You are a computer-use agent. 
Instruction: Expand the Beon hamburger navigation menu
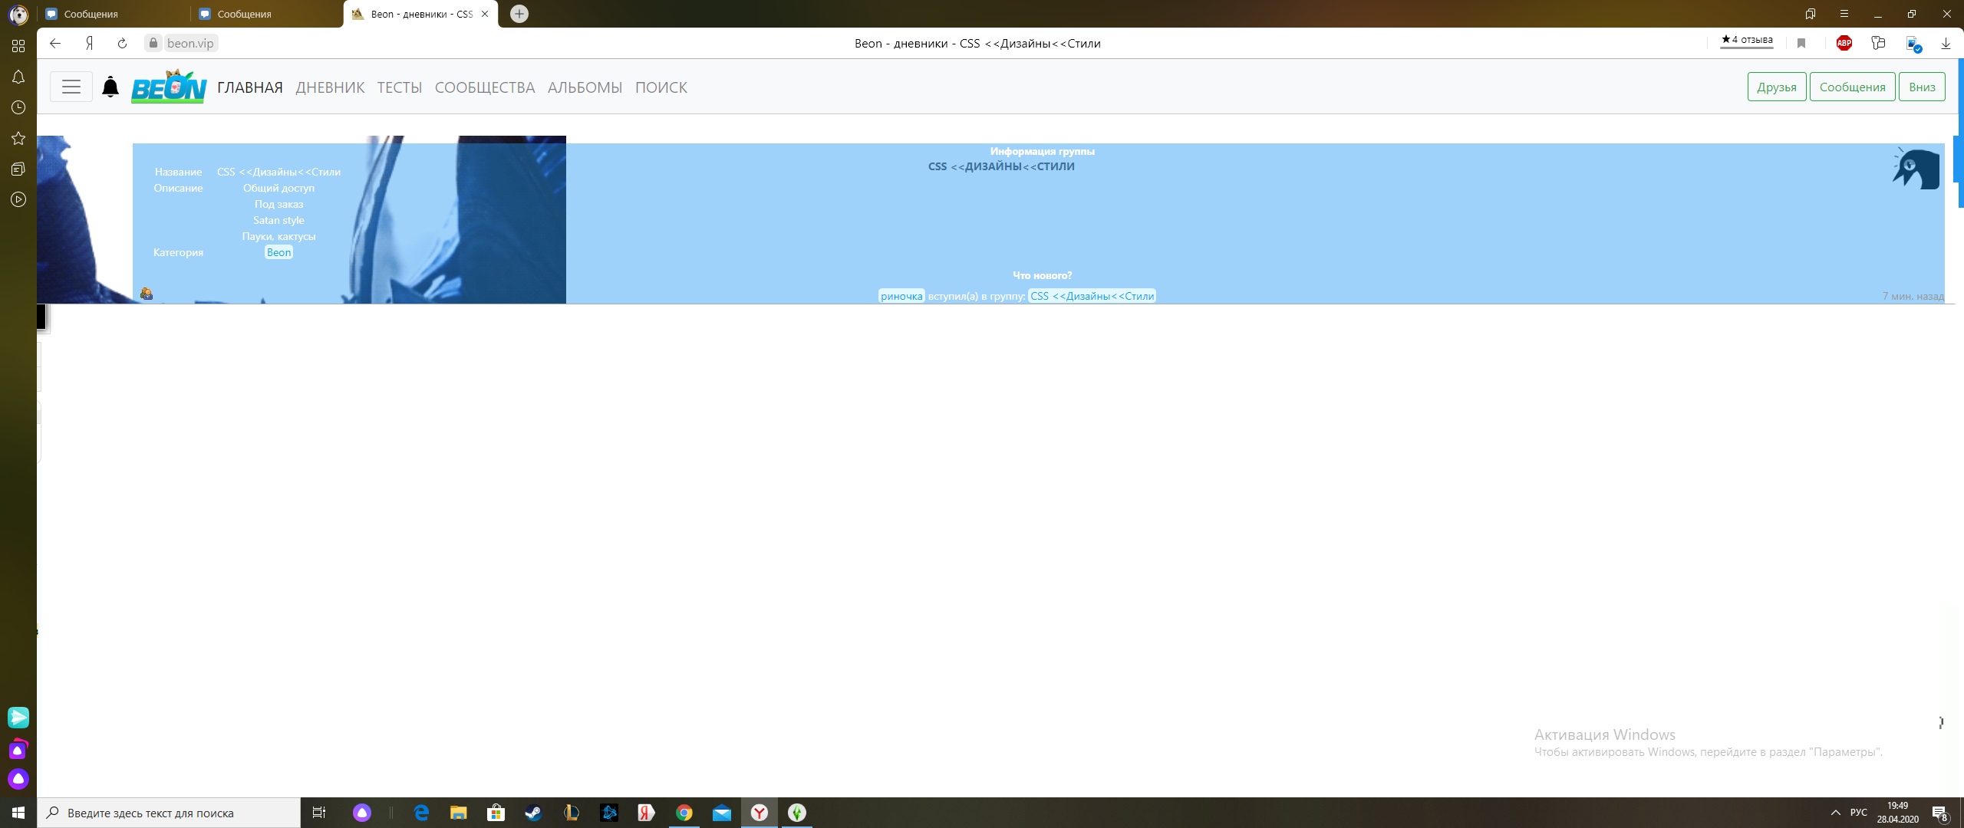tap(71, 87)
